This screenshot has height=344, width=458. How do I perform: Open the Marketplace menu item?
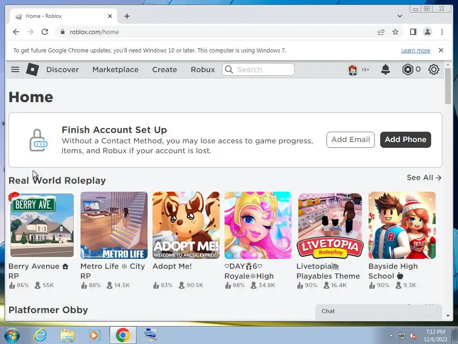[115, 69]
